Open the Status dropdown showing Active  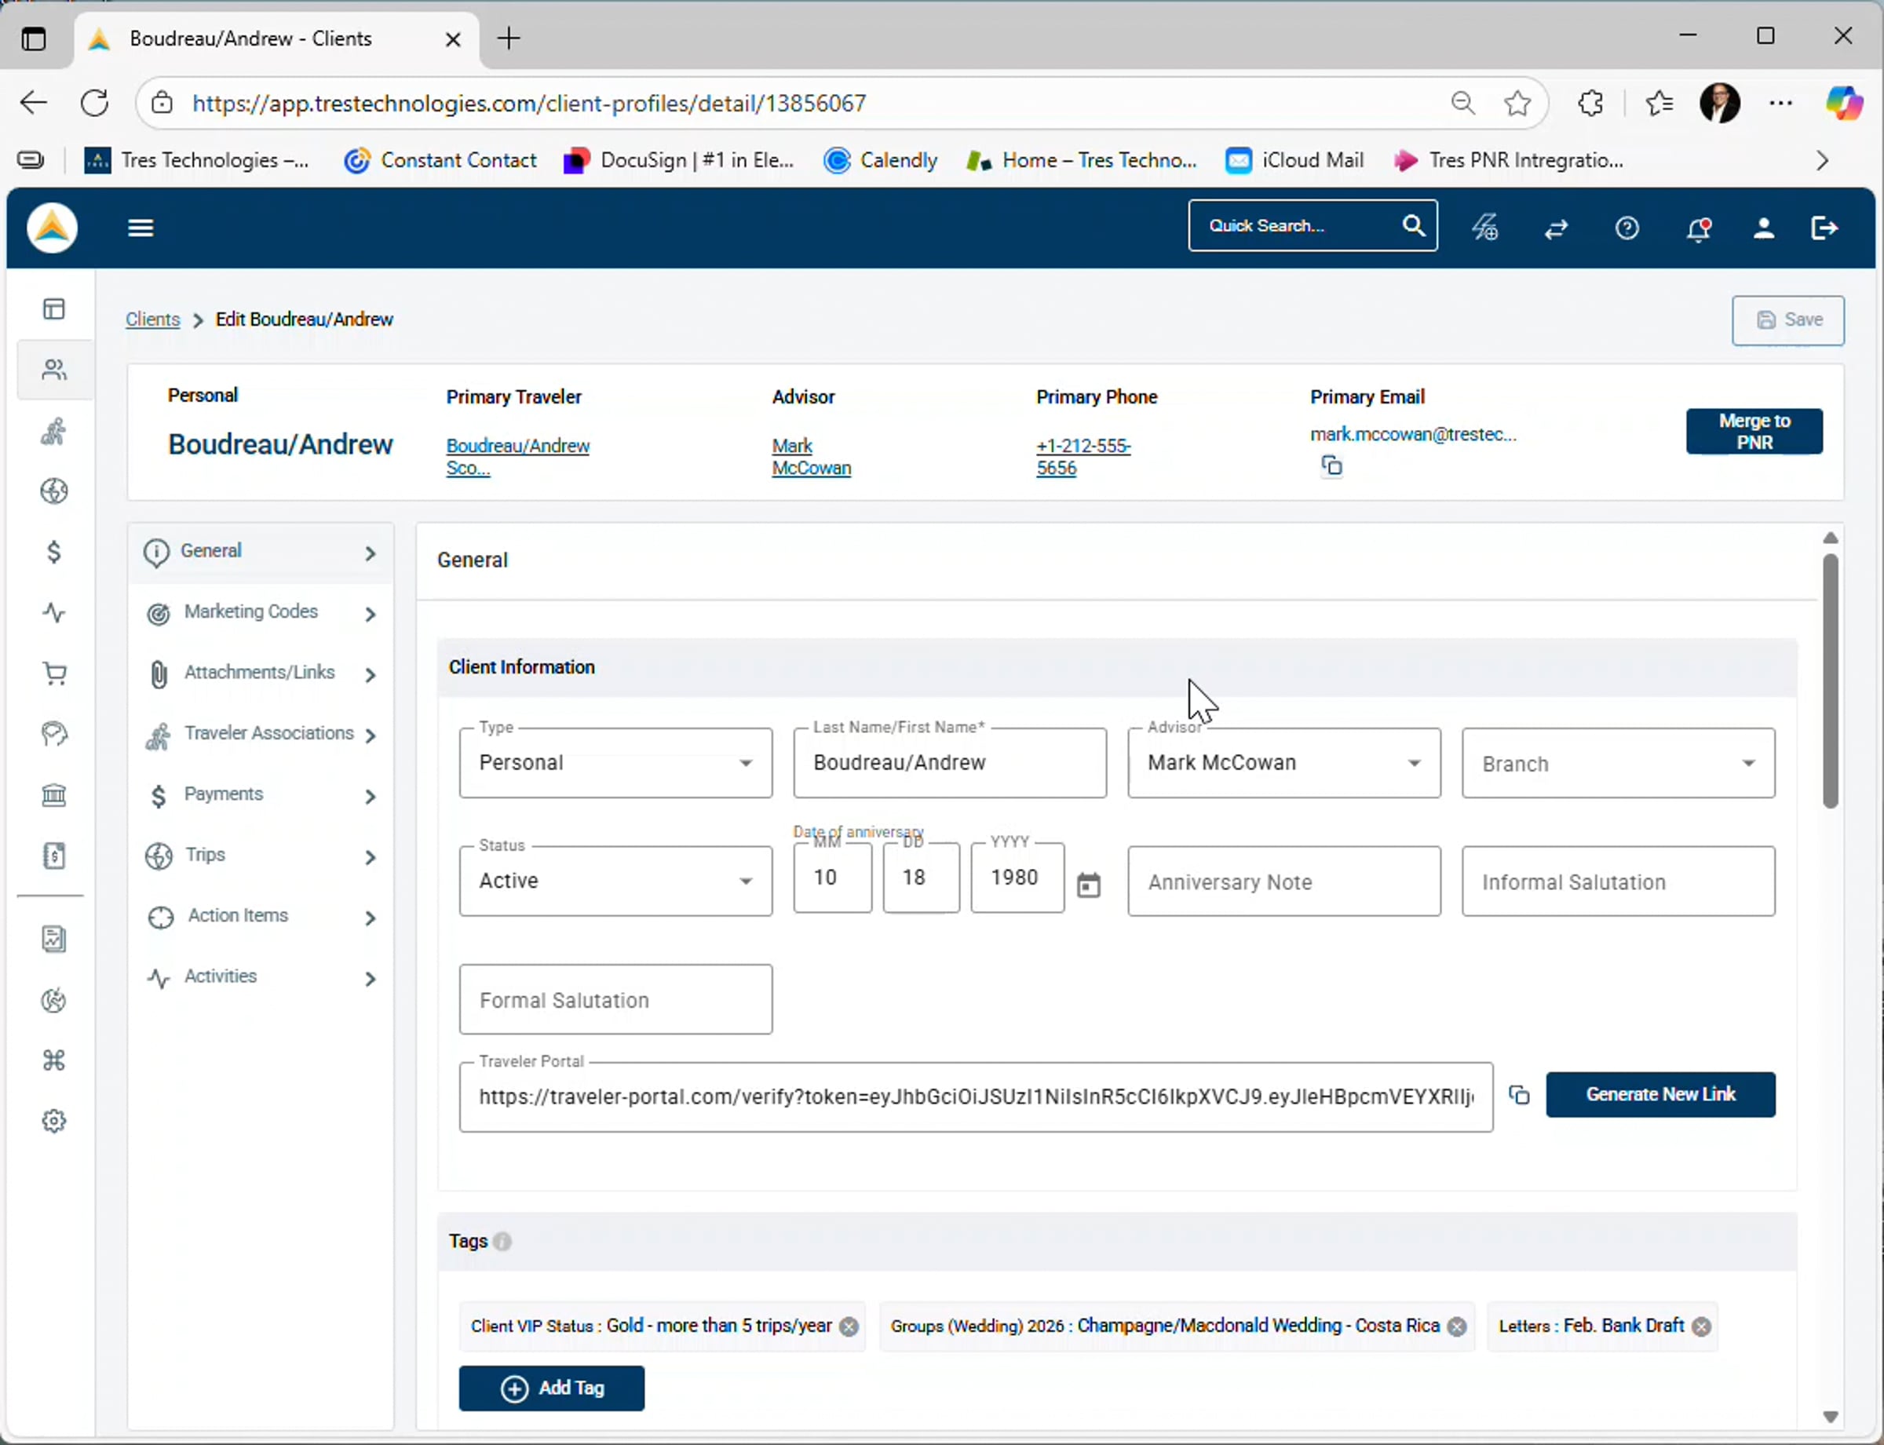tap(615, 881)
